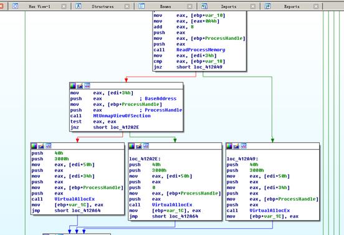Viewport: 344px width, 235px height.
Task: Switch to the Imports tab
Action: tap(229, 7)
